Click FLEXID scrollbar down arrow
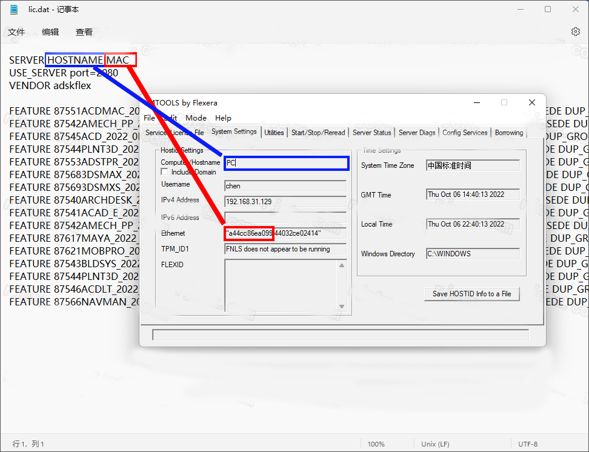589x452 pixels. click(342, 306)
